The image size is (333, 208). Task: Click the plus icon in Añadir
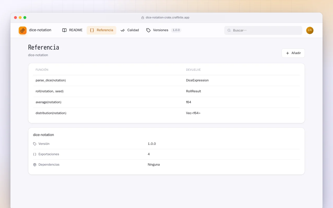[287, 53]
